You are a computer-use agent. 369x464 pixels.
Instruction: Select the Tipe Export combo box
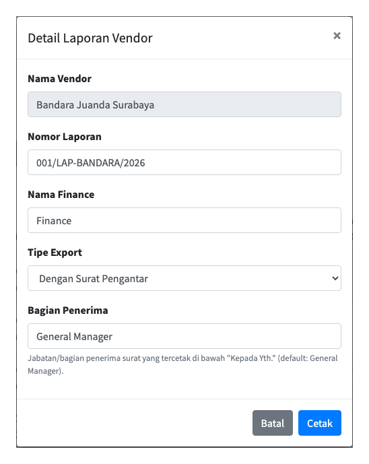tap(184, 278)
